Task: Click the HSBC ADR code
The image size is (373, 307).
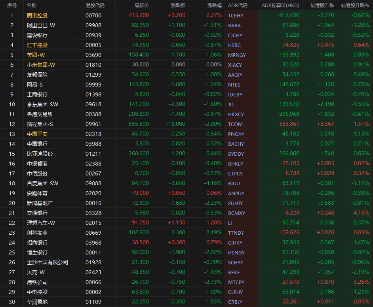Action: (234, 45)
